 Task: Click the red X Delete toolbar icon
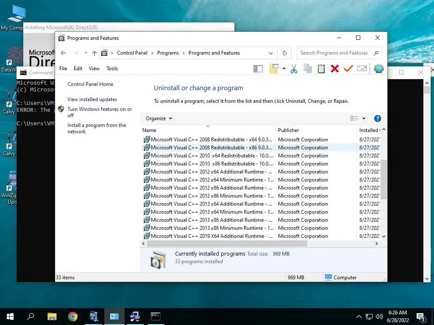[x=335, y=69]
